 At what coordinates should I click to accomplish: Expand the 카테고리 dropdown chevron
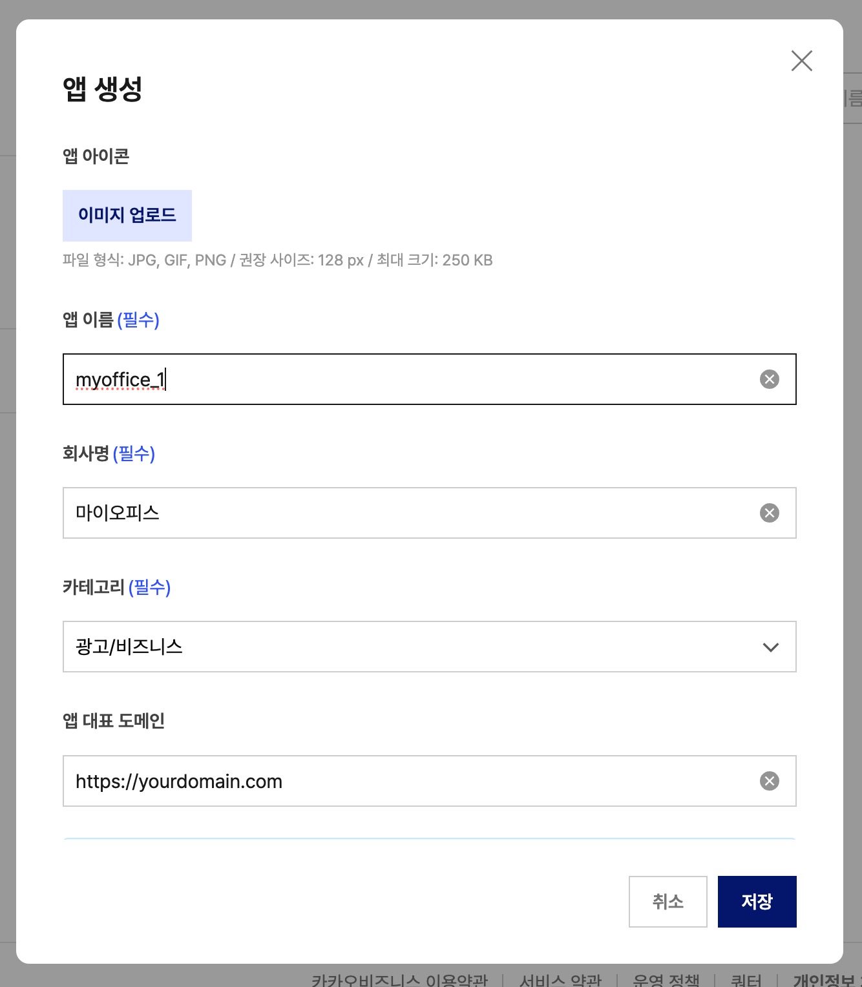[770, 647]
